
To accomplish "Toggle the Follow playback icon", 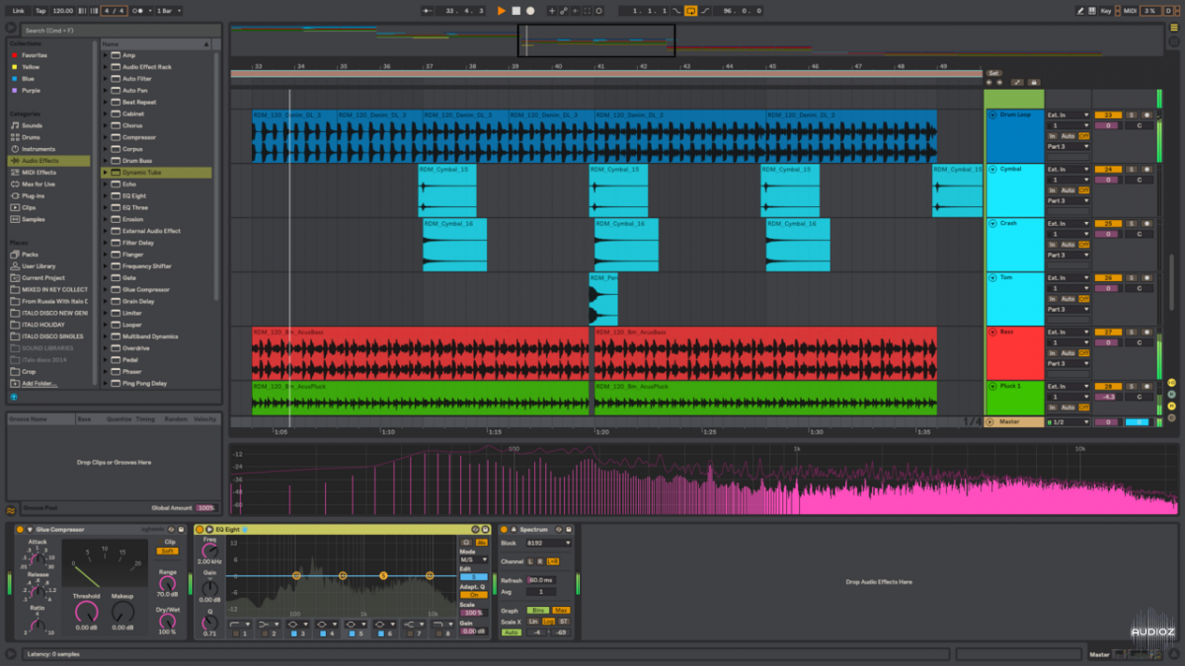I will [428, 11].
